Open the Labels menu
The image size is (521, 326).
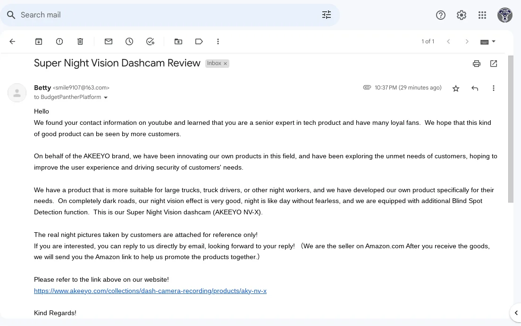[x=199, y=41]
